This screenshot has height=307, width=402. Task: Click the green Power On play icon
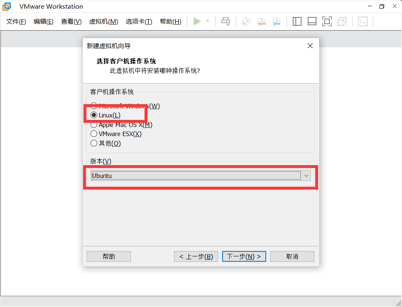(197, 21)
